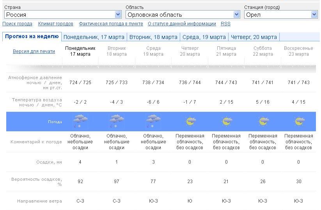321x210 pixels.
Task: Click Версия для печати print link
Action: (34, 51)
